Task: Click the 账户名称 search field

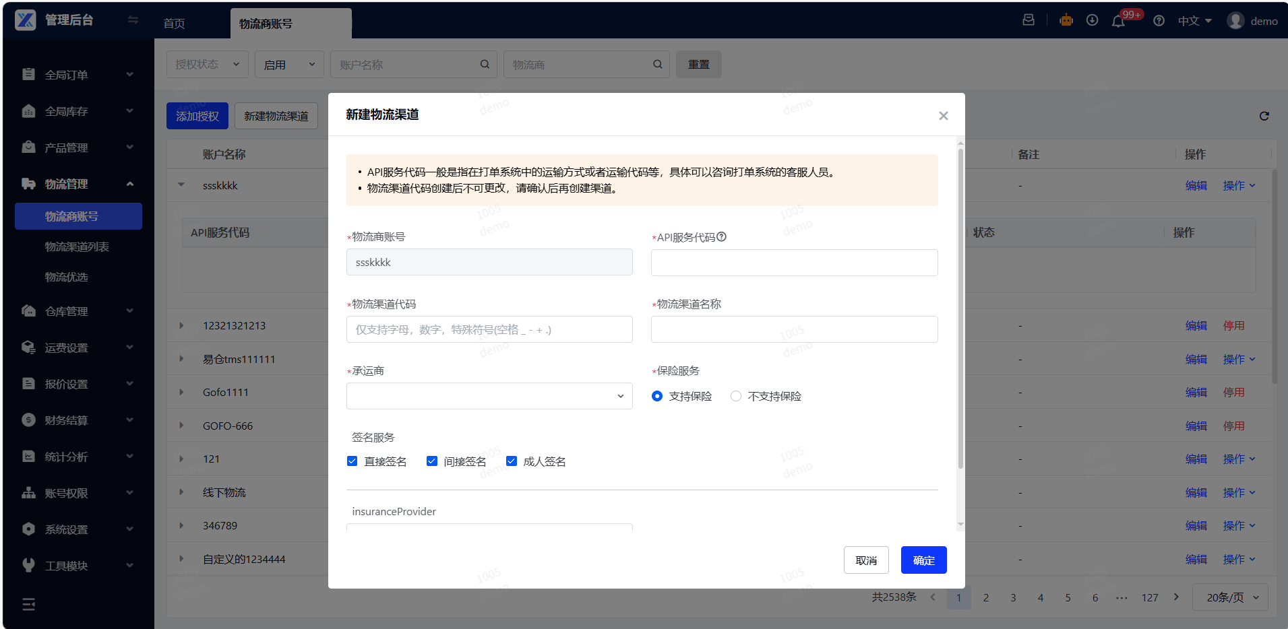Action: coord(414,65)
